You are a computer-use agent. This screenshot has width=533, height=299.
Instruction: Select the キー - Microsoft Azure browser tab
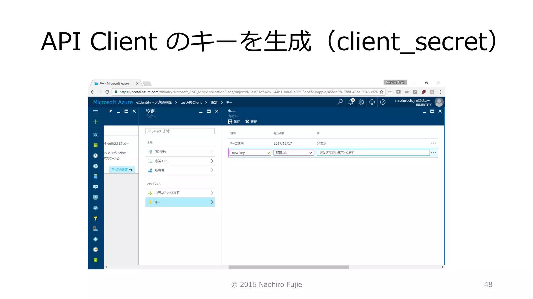tap(114, 84)
